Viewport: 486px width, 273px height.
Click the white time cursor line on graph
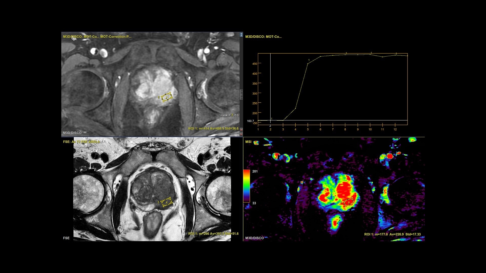click(x=271, y=86)
